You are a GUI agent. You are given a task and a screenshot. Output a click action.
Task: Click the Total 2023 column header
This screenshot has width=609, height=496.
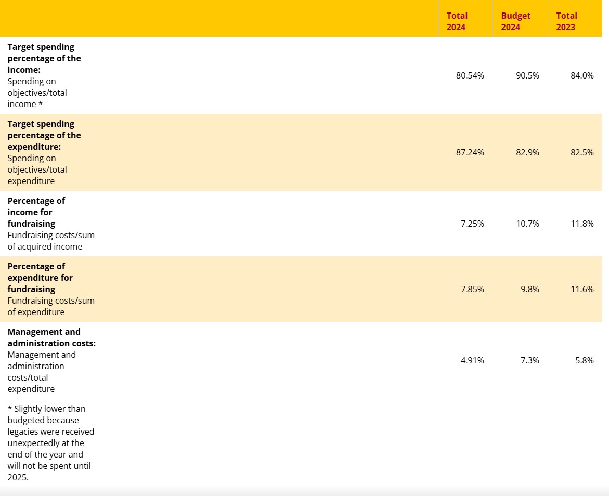point(566,21)
